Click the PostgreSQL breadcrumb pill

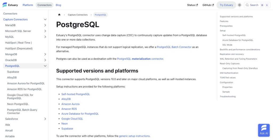point(101,15)
